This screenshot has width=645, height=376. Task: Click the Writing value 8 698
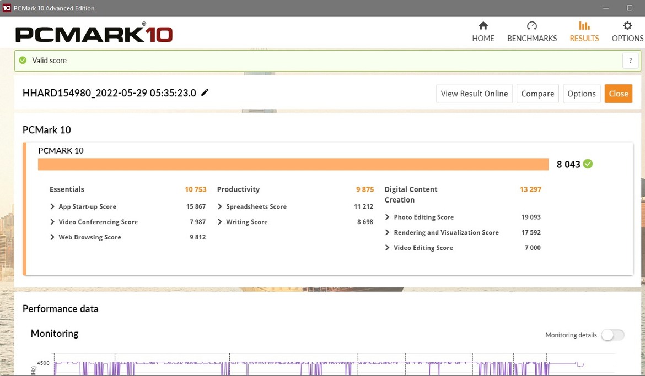(365, 222)
